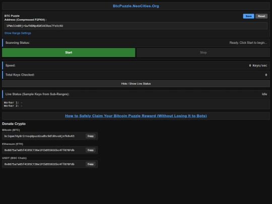
Task: Click the Bitcoin bc1q donation address text
Action: pyautogui.click(x=39, y=136)
